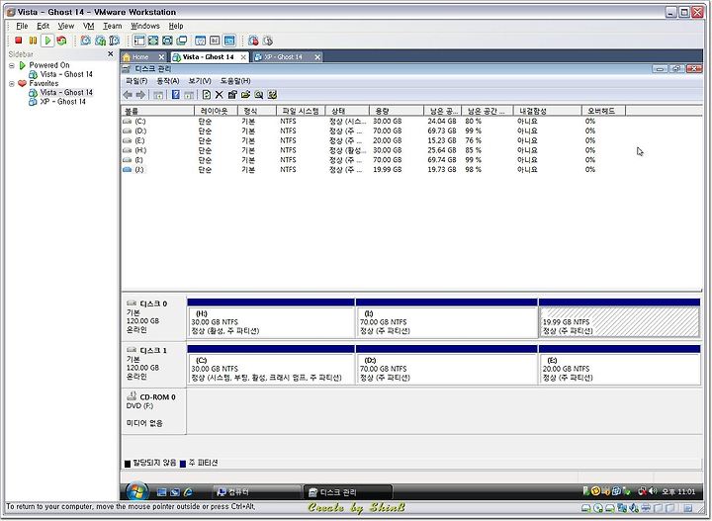Click the Unity multi-window icon

pos(182,41)
